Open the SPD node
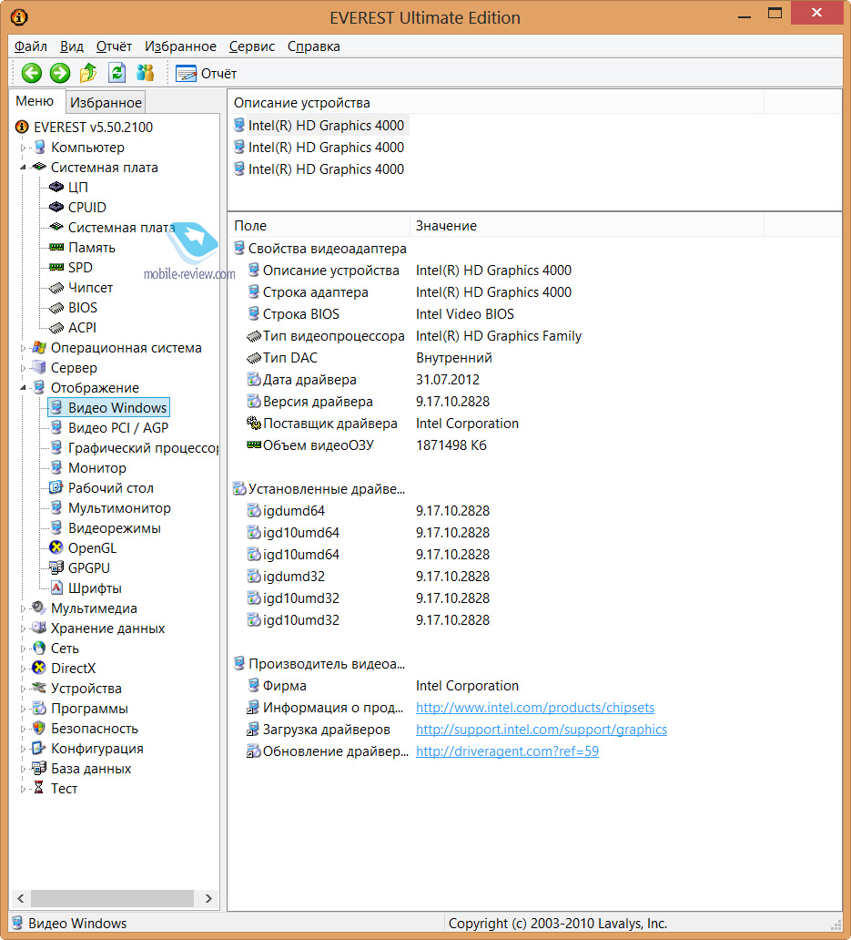The image size is (851, 940). click(80, 268)
